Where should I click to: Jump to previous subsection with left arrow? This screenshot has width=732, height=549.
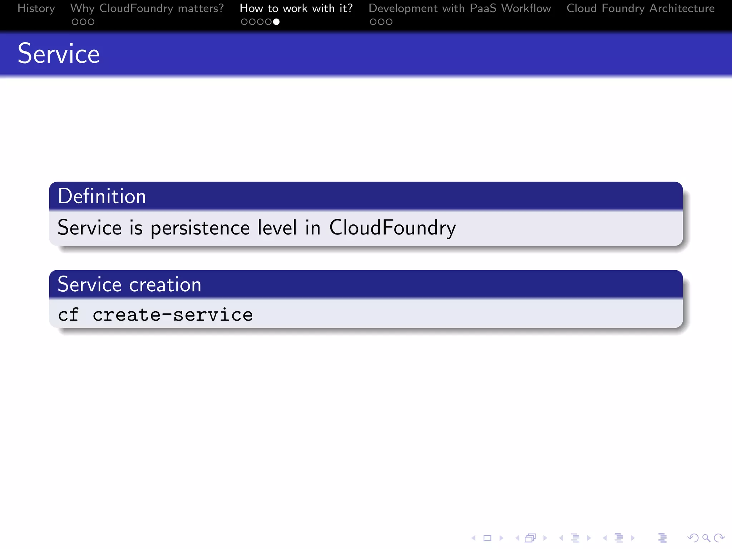[x=561, y=538]
